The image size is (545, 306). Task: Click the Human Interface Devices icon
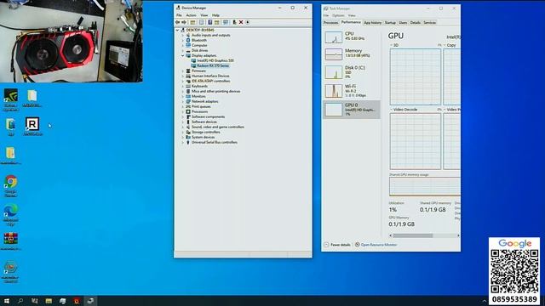click(188, 76)
